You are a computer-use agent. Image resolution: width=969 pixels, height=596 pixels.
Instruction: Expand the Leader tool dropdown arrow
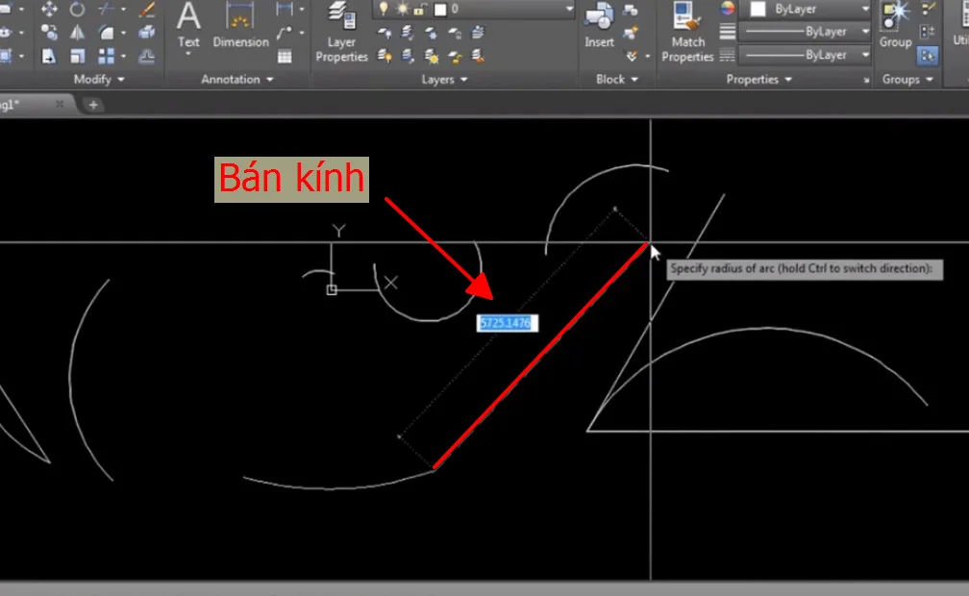(302, 32)
